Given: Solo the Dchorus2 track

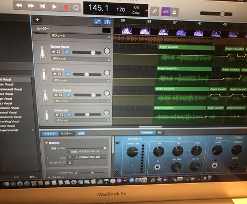Looking at the screenshot, I should pyautogui.click(x=62, y=114).
